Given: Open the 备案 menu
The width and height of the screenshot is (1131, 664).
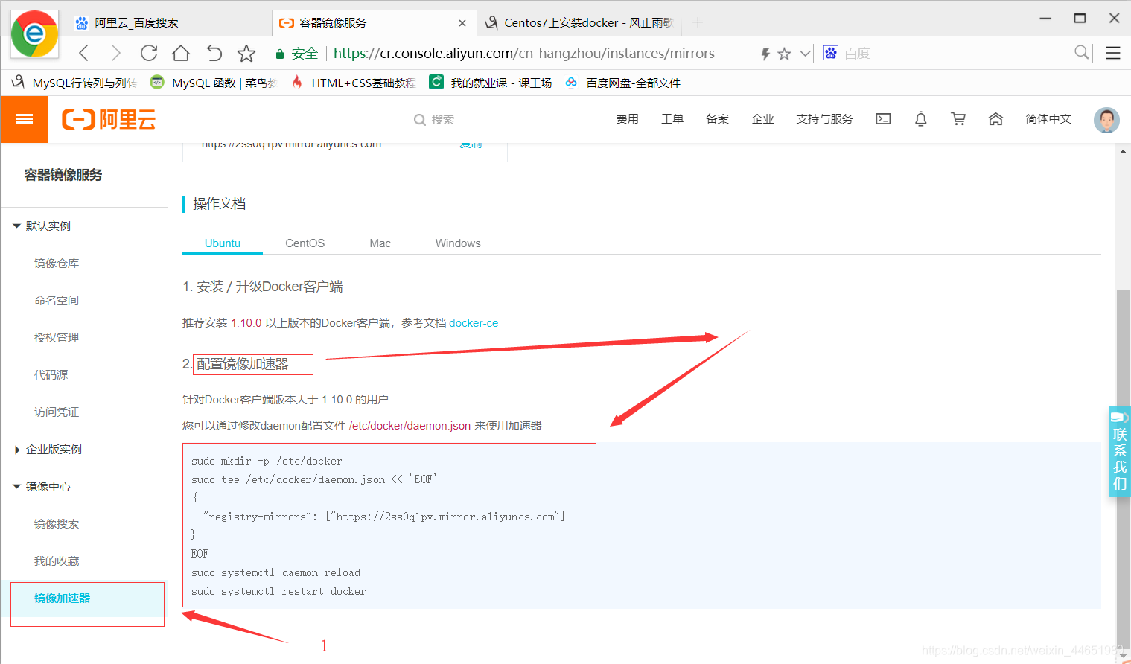Looking at the screenshot, I should point(717,119).
